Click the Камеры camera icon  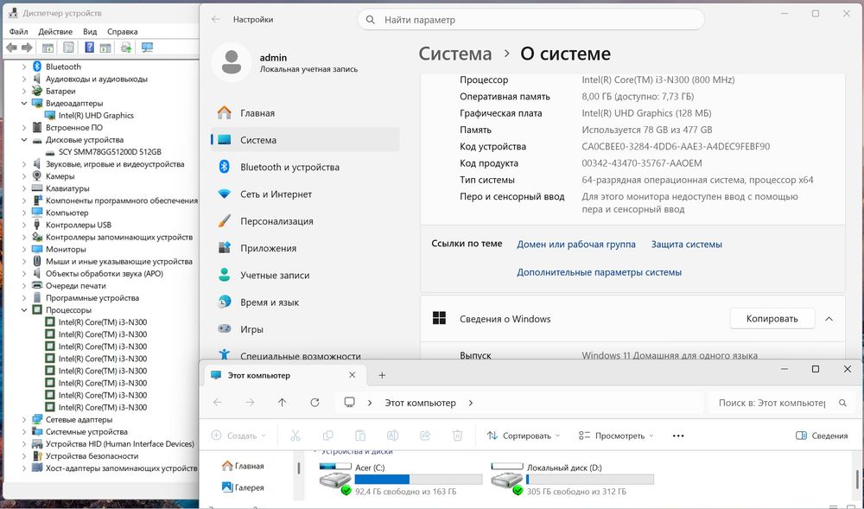pos(37,176)
